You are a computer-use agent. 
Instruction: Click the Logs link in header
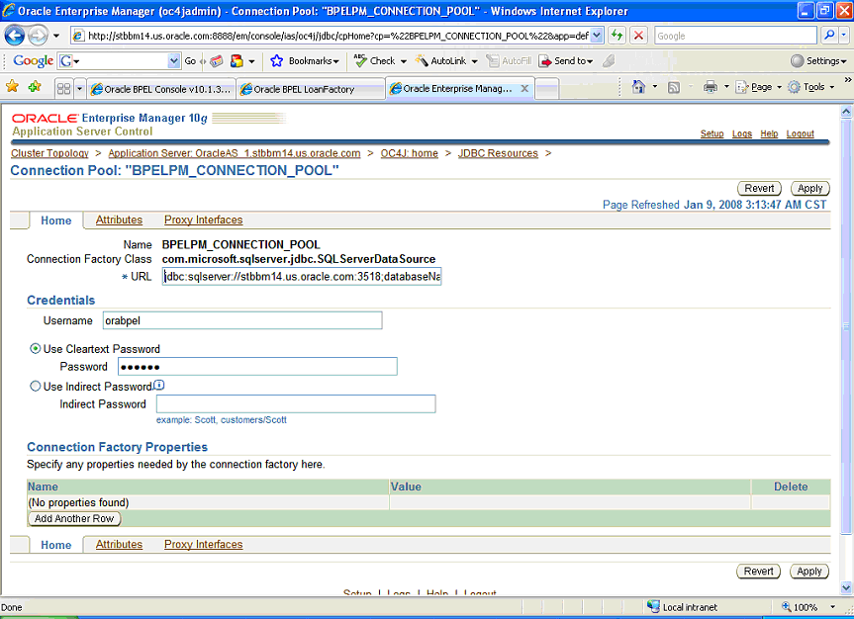coord(742,133)
